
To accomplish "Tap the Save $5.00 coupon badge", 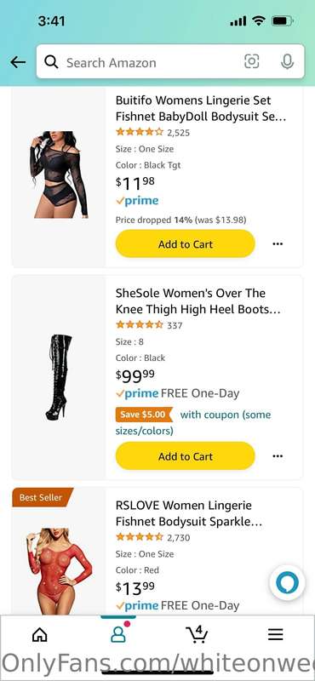I will (x=144, y=415).
